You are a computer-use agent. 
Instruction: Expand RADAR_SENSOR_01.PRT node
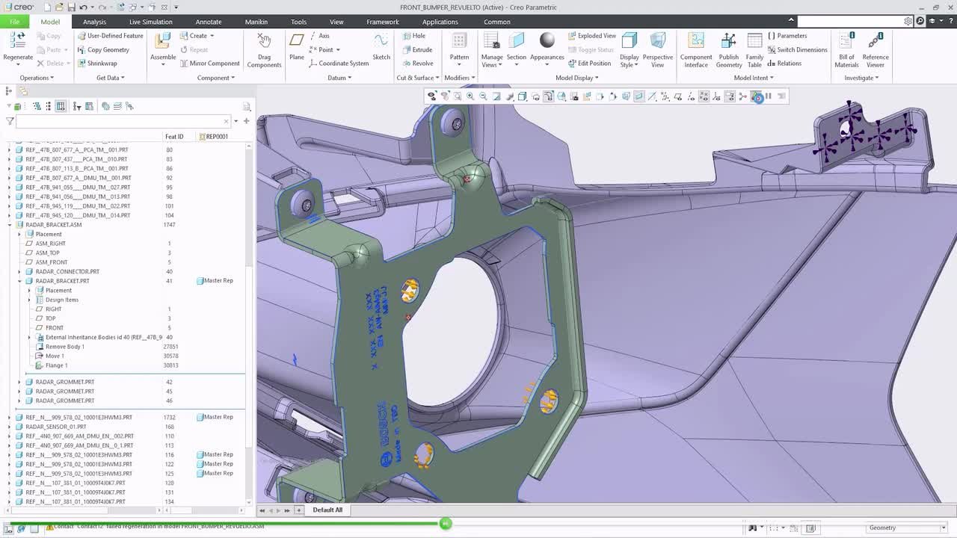pos(10,427)
